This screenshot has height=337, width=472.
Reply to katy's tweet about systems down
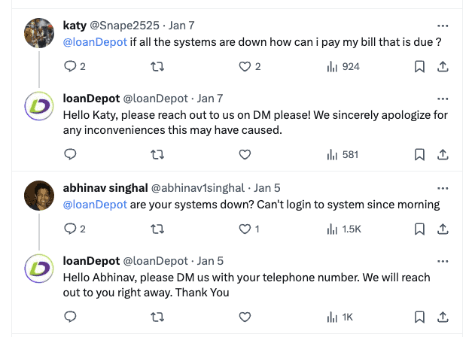(x=71, y=66)
